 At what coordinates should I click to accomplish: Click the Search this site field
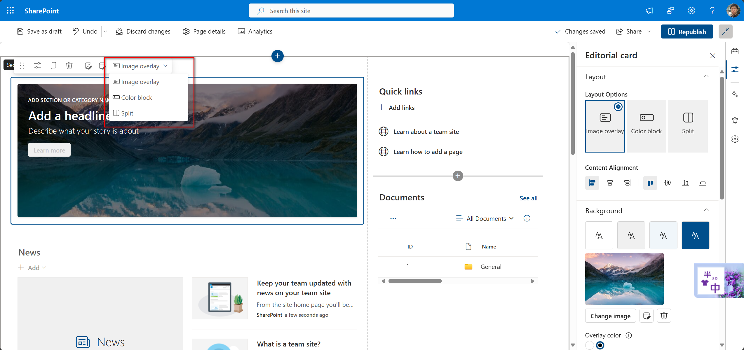(351, 11)
